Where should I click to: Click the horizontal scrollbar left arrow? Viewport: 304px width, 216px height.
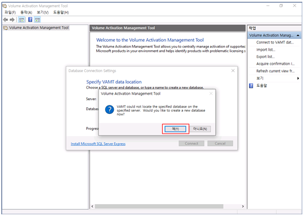point(92,206)
